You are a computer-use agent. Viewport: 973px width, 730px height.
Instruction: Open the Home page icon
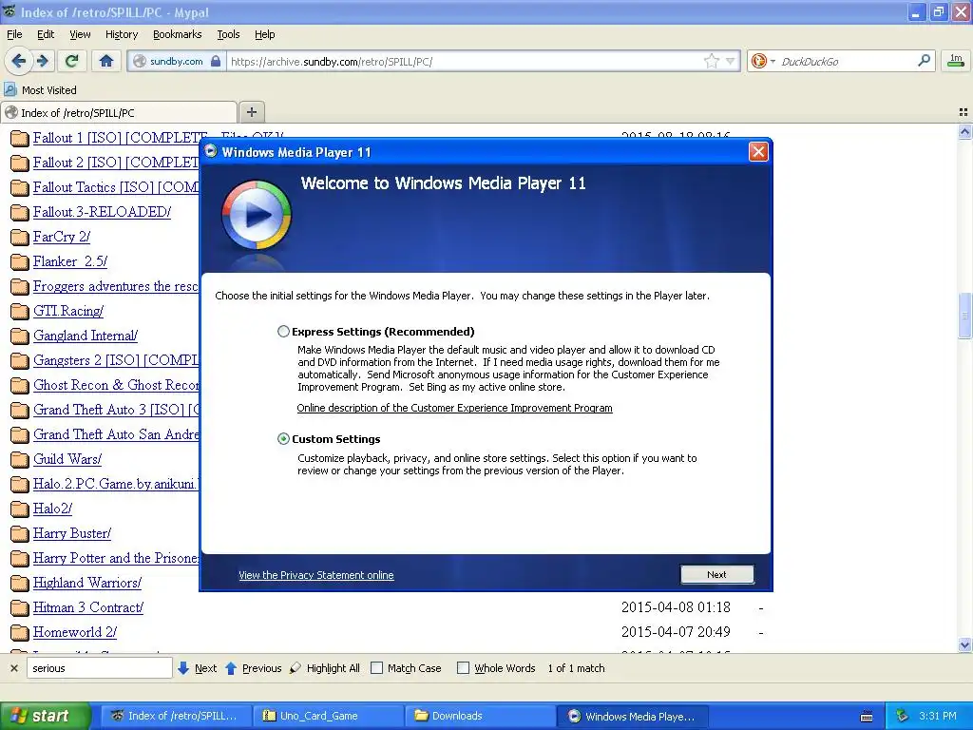coord(106,61)
